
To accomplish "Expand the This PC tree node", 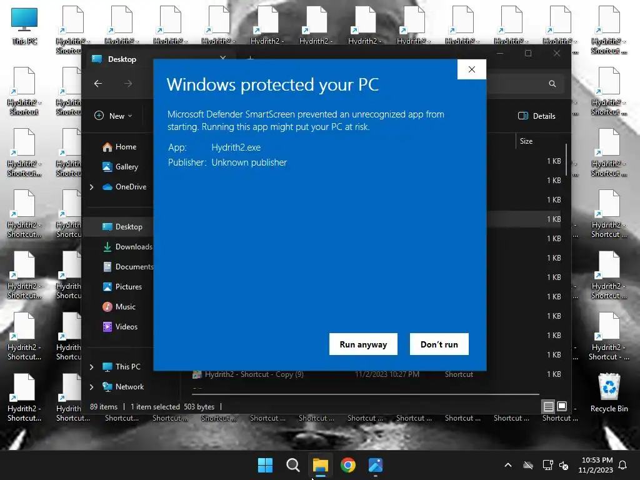I will pyautogui.click(x=91, y=367).
